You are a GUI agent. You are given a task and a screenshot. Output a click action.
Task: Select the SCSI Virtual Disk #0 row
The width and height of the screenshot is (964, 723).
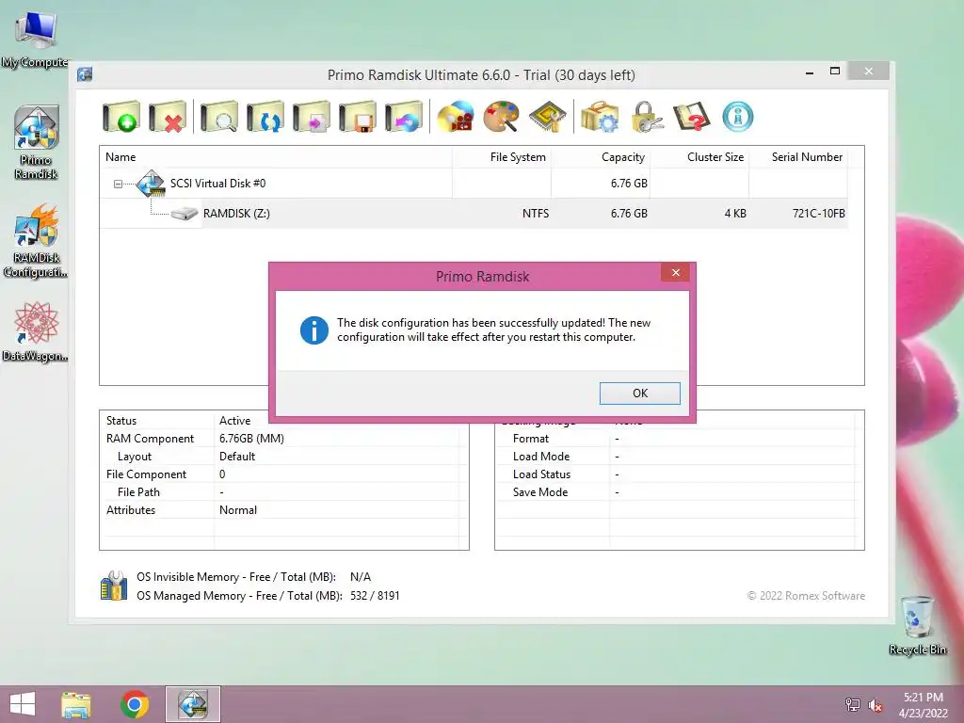[x=474, y=184]
